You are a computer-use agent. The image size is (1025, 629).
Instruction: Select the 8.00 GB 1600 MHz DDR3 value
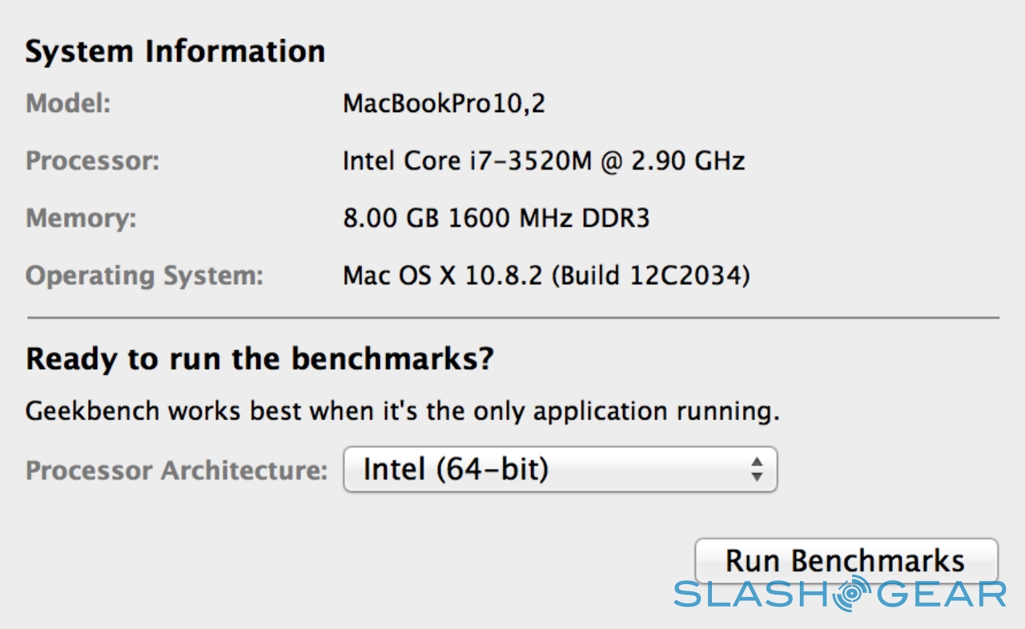496,218
